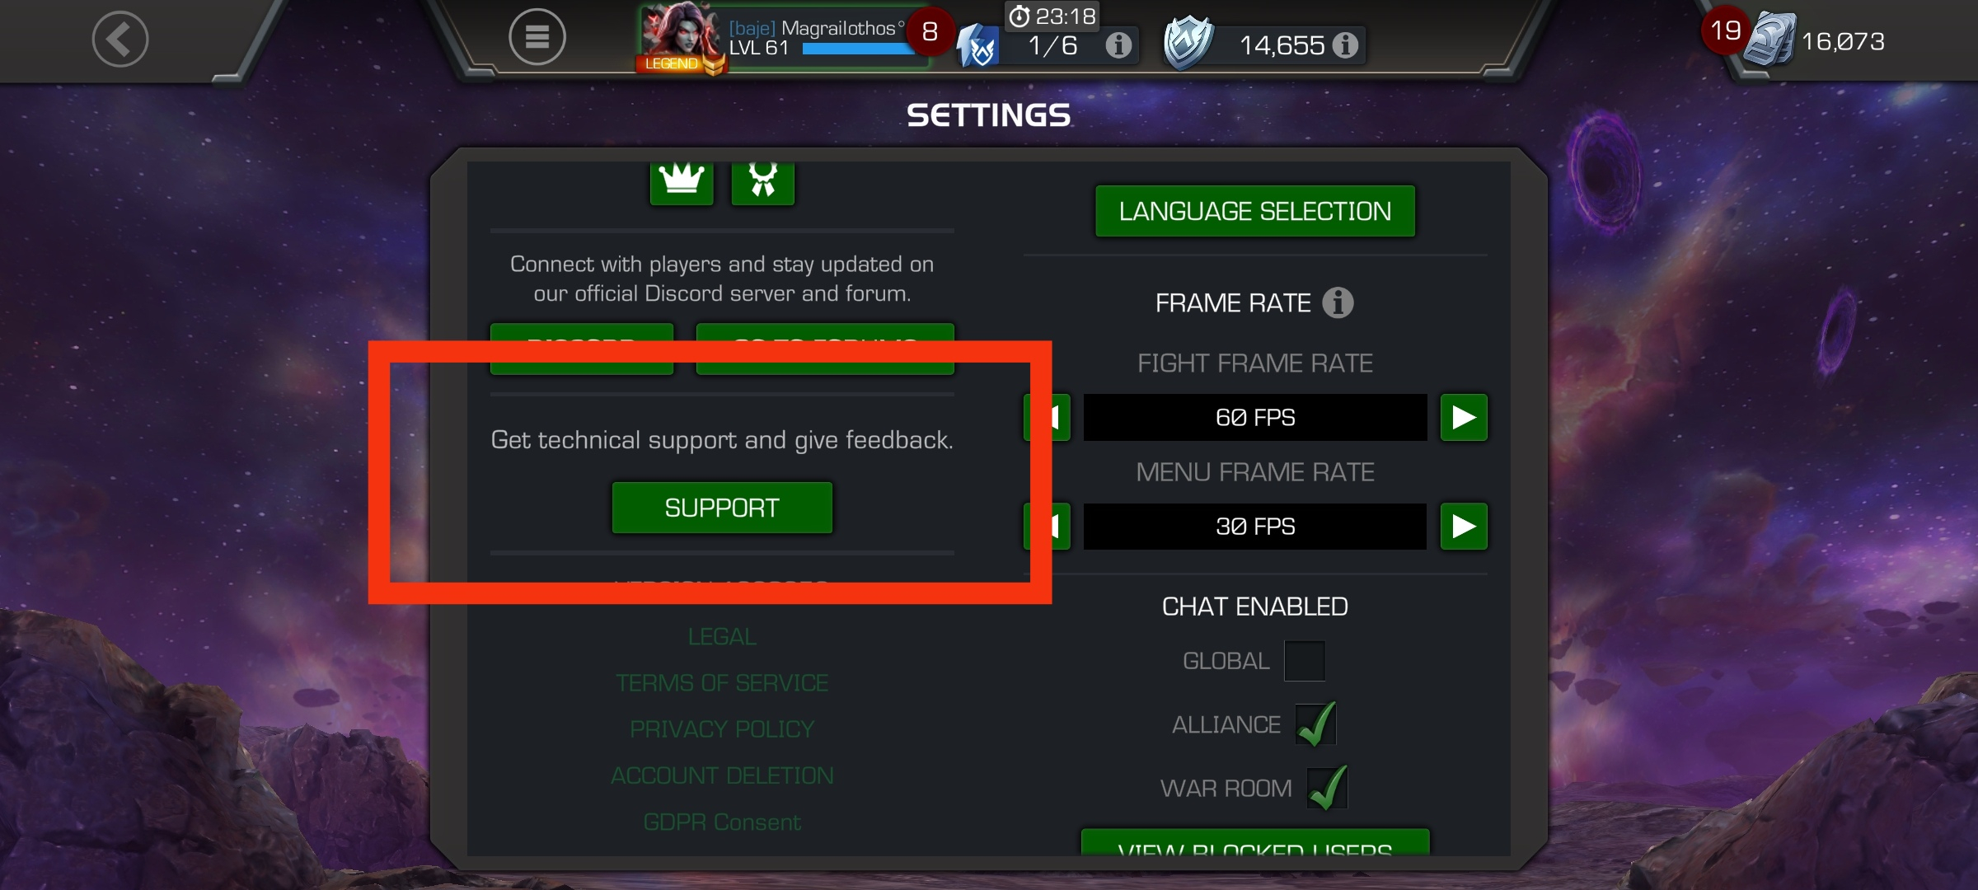Screen dimensions: 1978x890
Task: Show info for the 1/6 energy counter
Action: [1118, 44]
